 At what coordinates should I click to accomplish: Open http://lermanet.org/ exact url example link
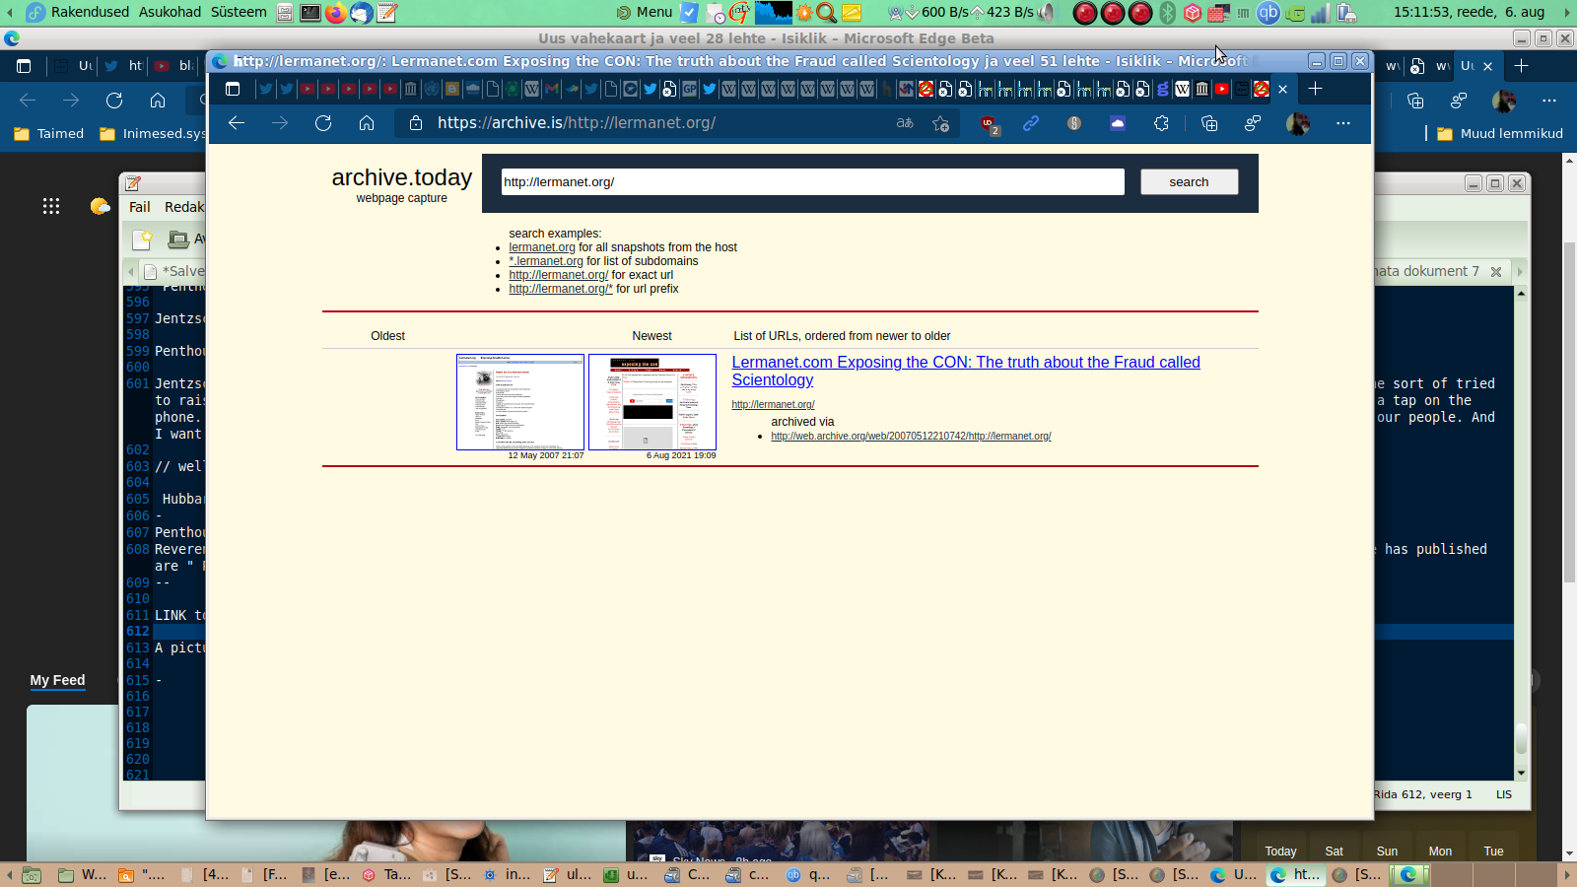point(558,275)
